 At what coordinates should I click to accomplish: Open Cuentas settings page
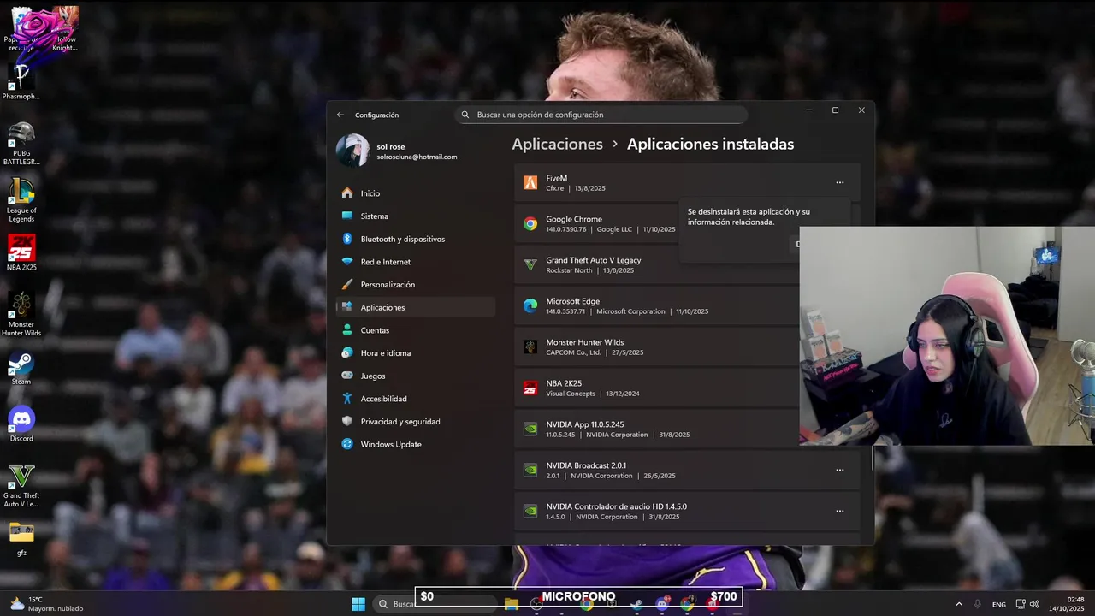click(416, 330)
